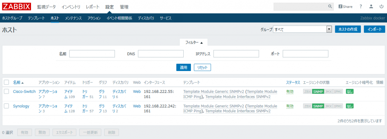This screenshot has height=139, width=387.
Task: Click the IPアドレス filter field
Action: tap(236, 54)
